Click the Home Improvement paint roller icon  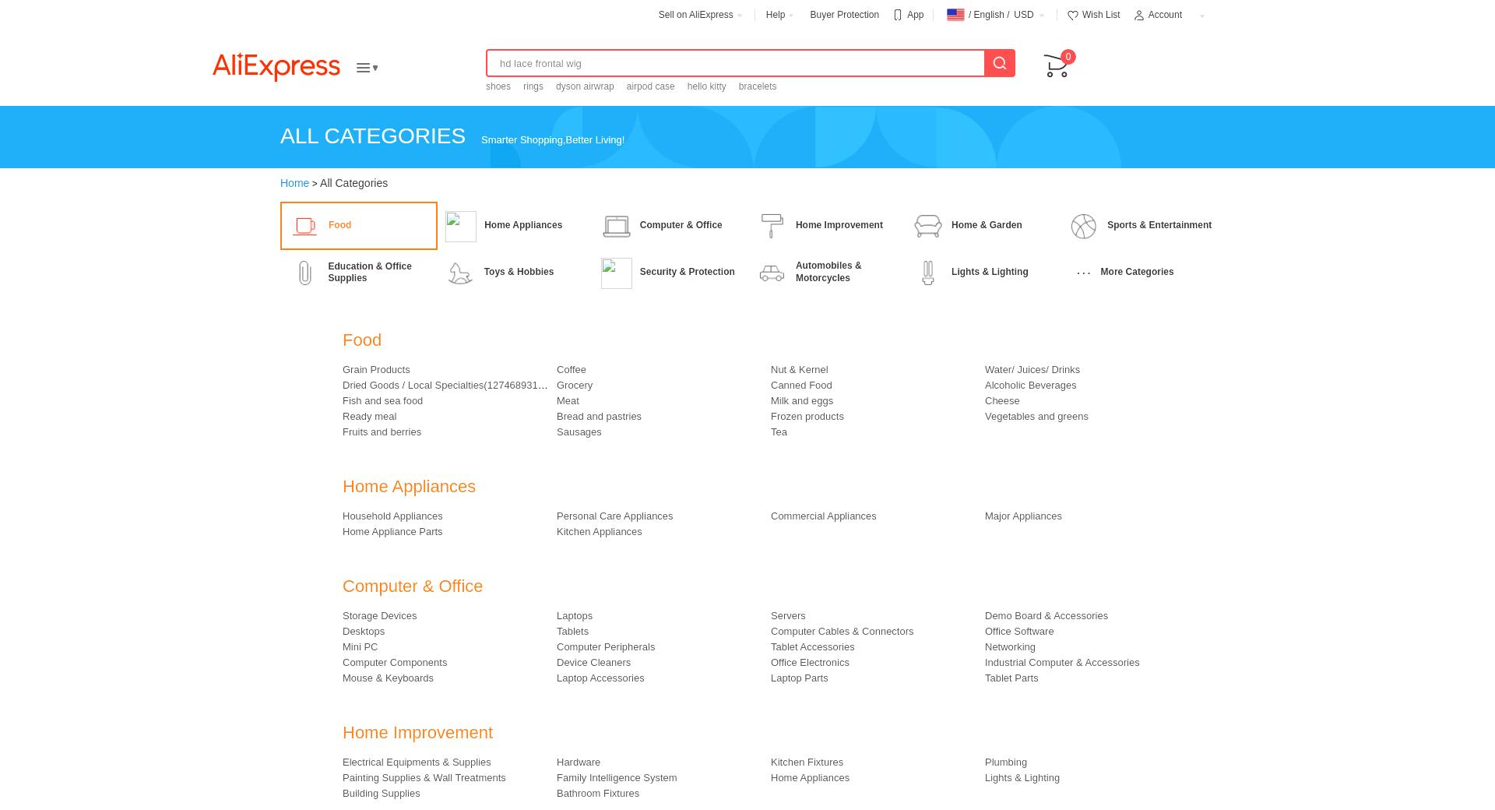pyautogui.click(x=772, y=226)
